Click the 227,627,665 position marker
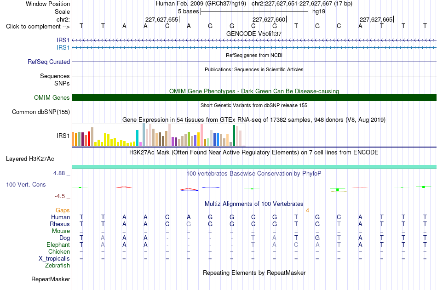The height and width of the screenshot is (290, 437). [x=376, y=19]
